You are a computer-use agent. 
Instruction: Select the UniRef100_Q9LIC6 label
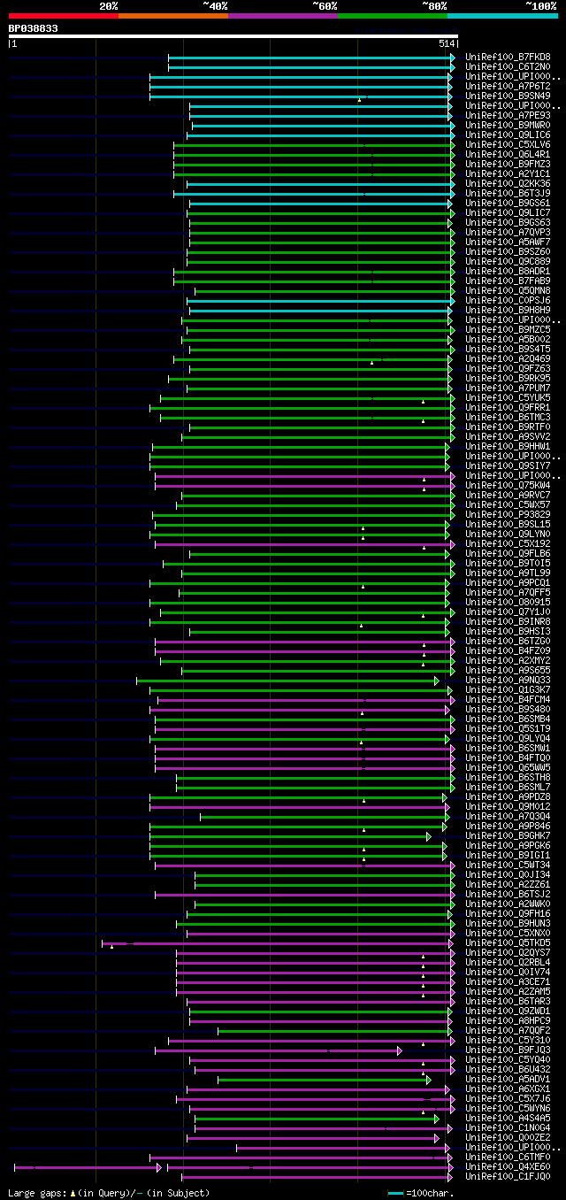508,135
